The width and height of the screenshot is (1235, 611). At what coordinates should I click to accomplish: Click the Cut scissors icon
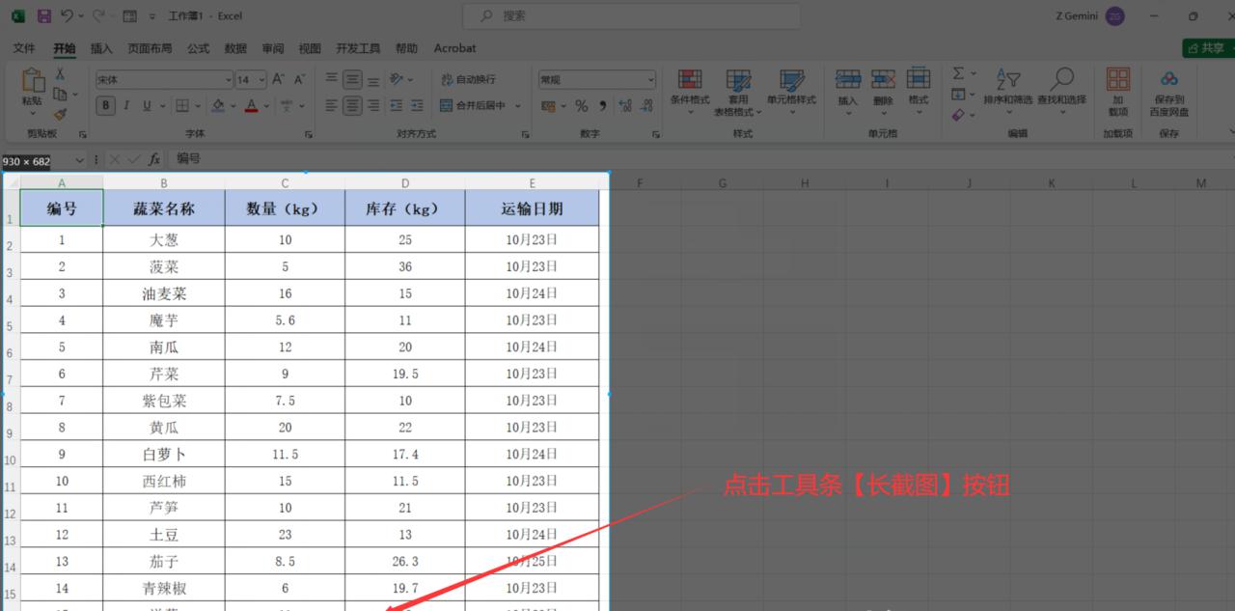pos(60,74)
